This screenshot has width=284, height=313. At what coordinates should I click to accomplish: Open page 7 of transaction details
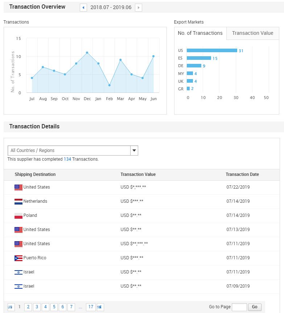[x=71, y=307]
